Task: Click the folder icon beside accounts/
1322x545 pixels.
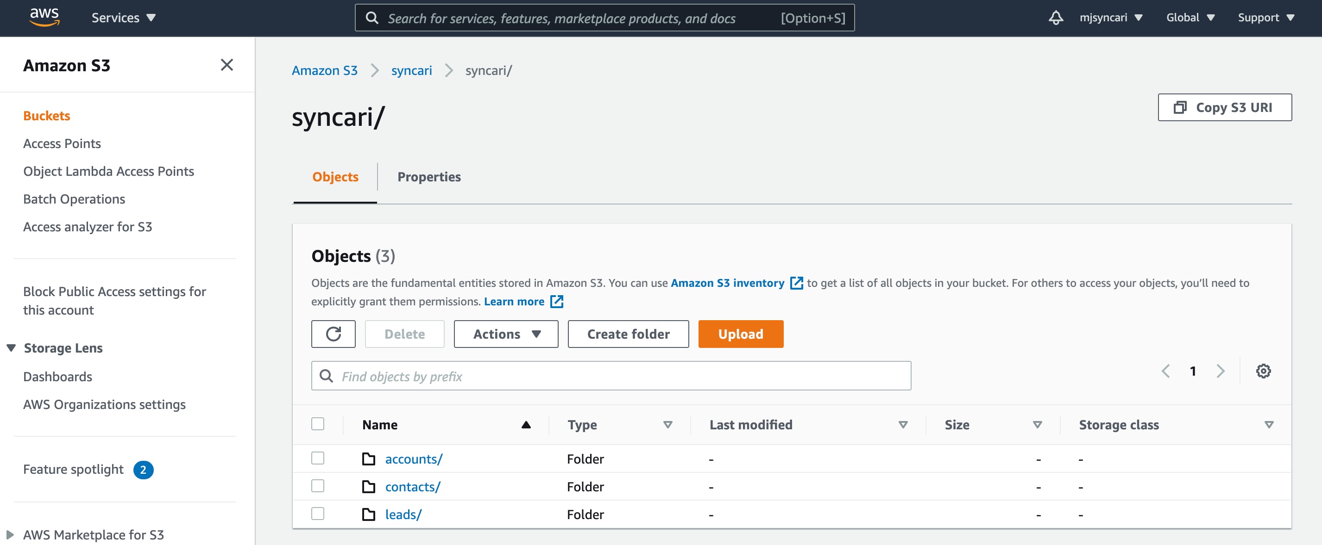Action: click(x=367, y=458)
